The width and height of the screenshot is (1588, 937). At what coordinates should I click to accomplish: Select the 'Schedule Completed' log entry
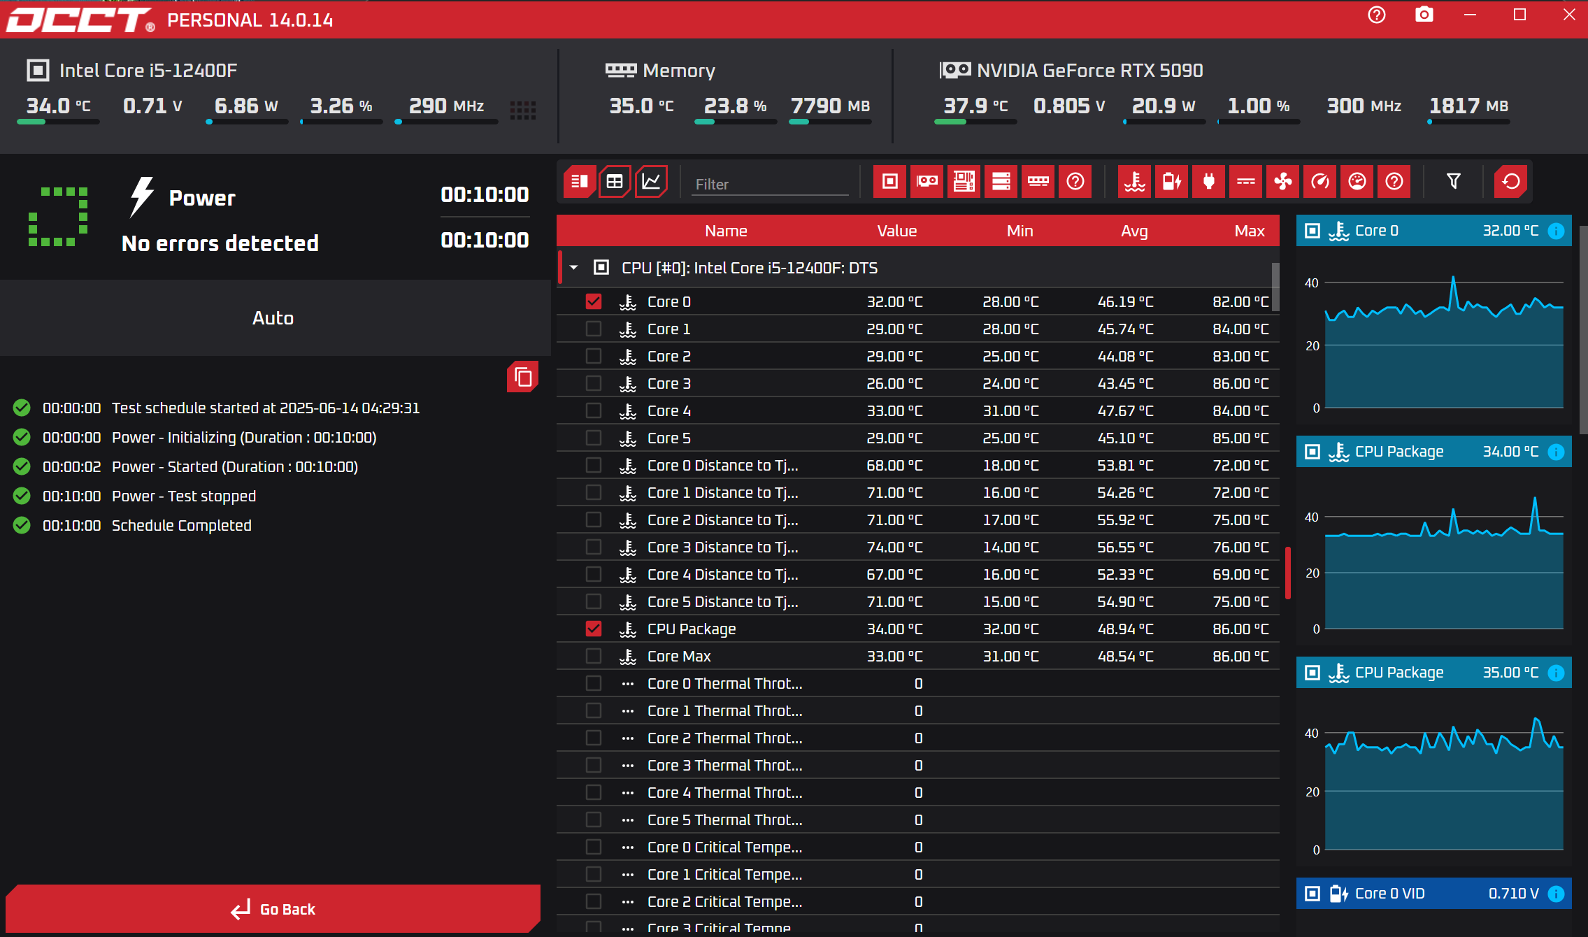(x=182, y=526)
